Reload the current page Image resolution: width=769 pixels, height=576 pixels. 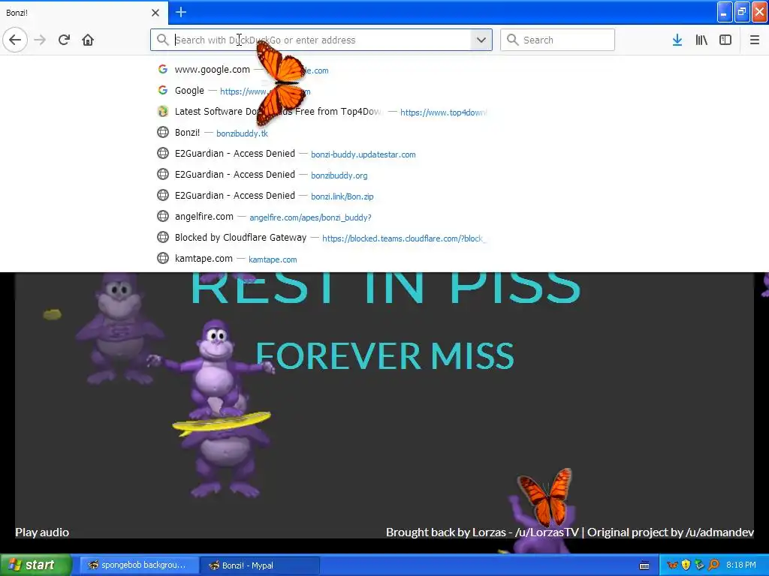tap(64, 40)
